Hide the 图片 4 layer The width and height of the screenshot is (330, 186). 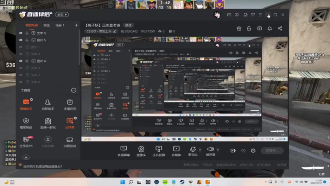(21, 61)
